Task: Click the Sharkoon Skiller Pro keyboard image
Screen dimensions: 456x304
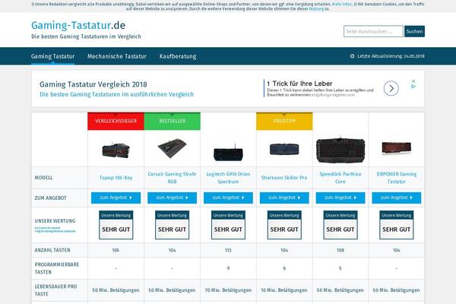Action: click(x=284, y=149)
